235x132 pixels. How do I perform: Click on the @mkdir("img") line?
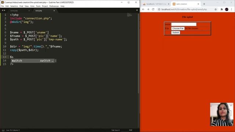22,22
